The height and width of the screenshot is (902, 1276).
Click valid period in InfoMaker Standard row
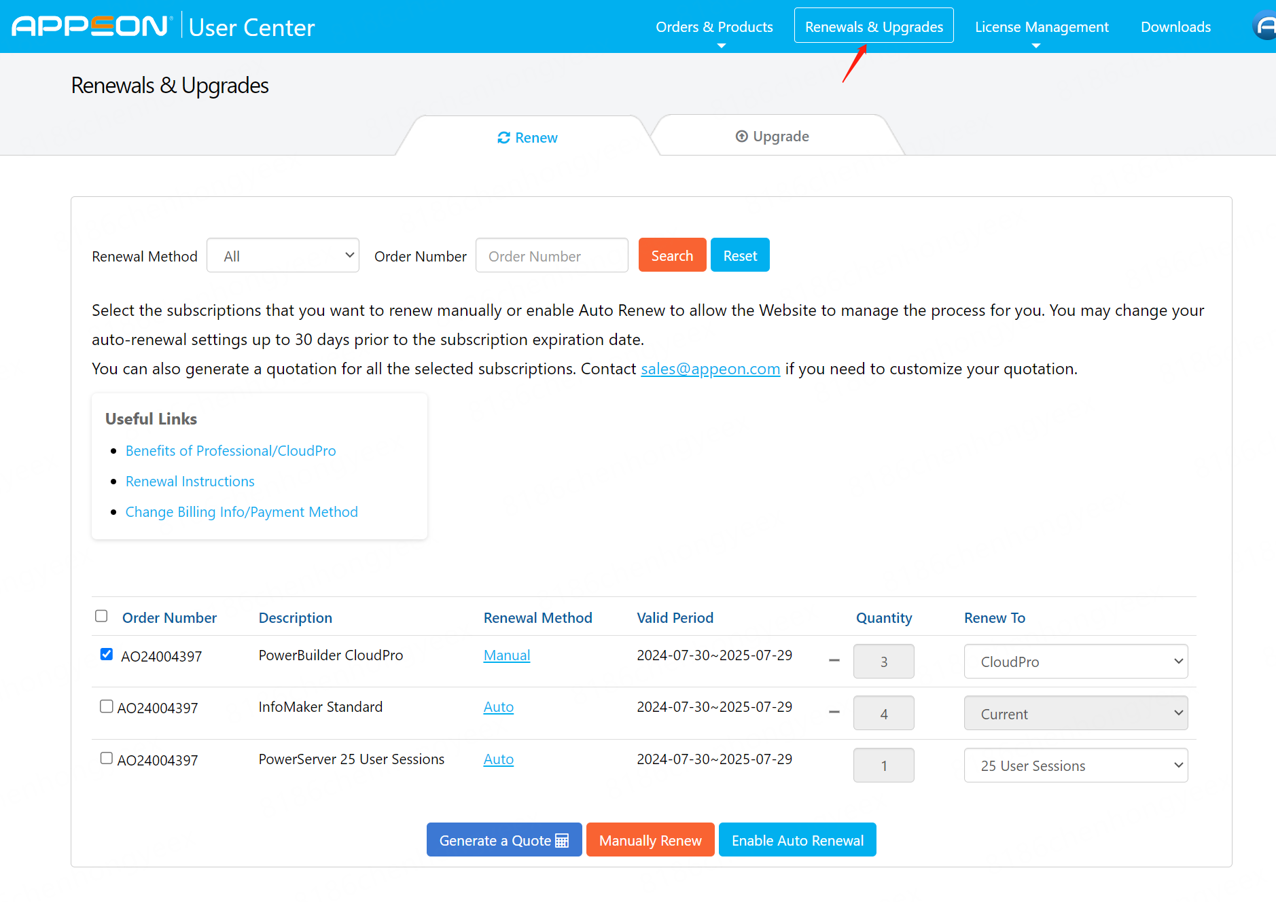pyautogui.click(x=714, y=707)
